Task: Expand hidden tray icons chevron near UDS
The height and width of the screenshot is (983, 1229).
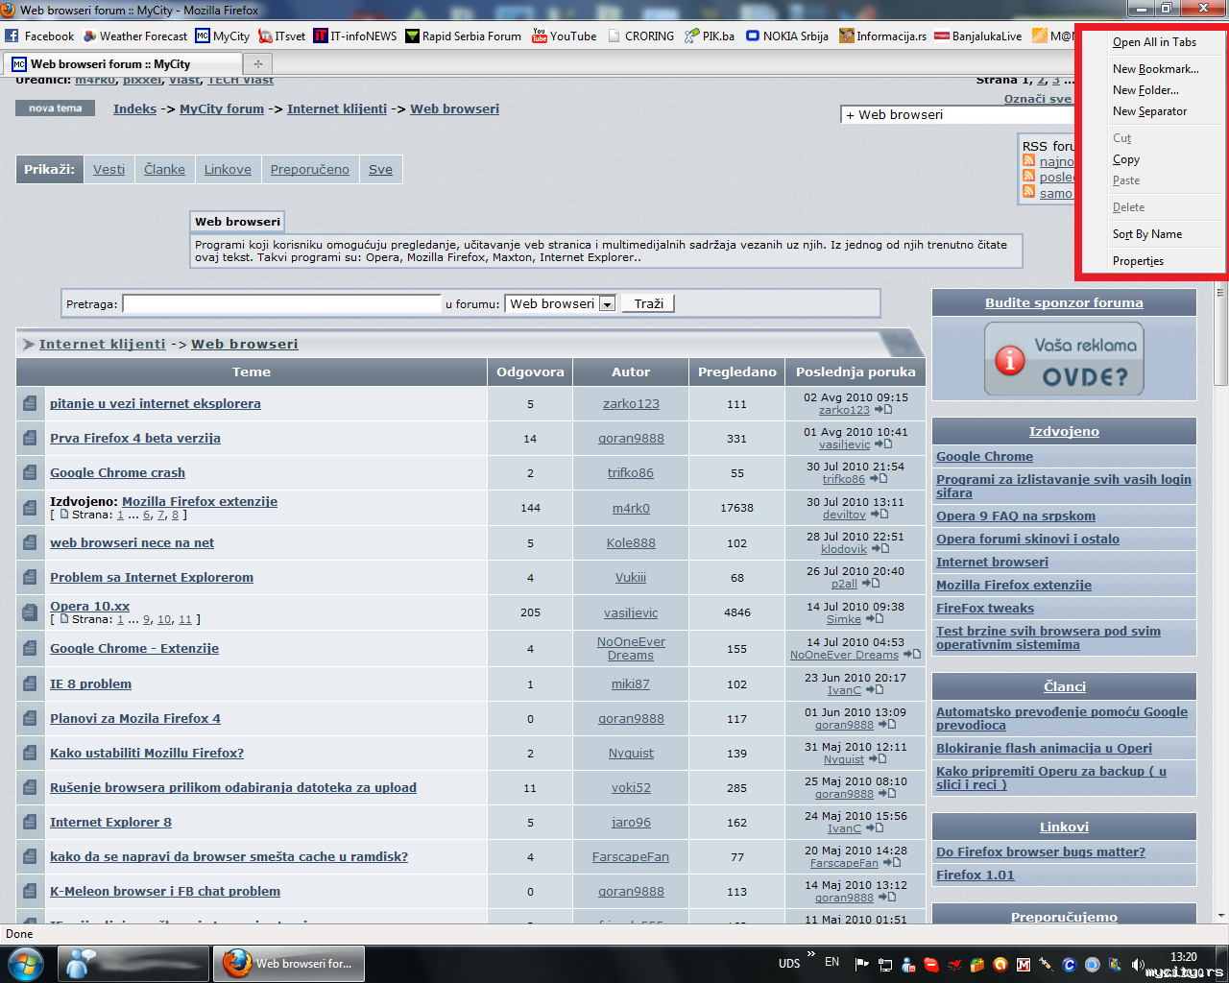Action: click(x=811, y=954)
